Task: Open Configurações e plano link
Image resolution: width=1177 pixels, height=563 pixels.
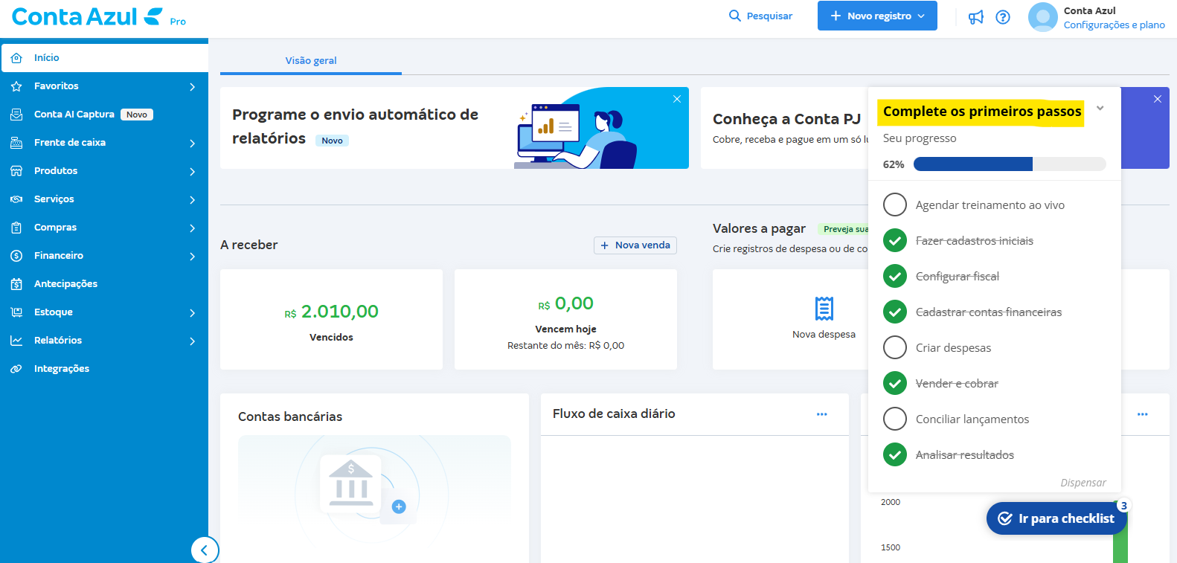Action: [1115, 25]
